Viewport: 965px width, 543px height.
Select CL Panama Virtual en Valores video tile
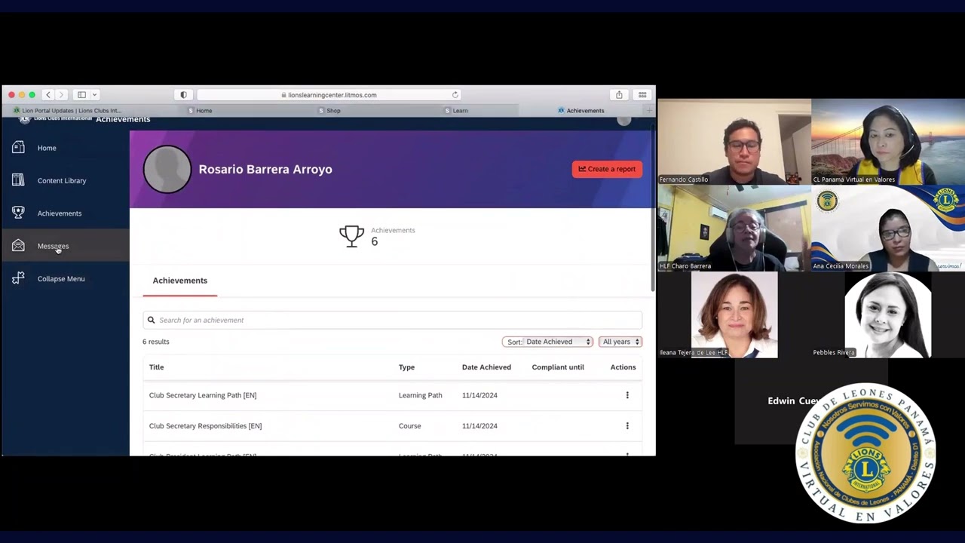click(888, 142)
